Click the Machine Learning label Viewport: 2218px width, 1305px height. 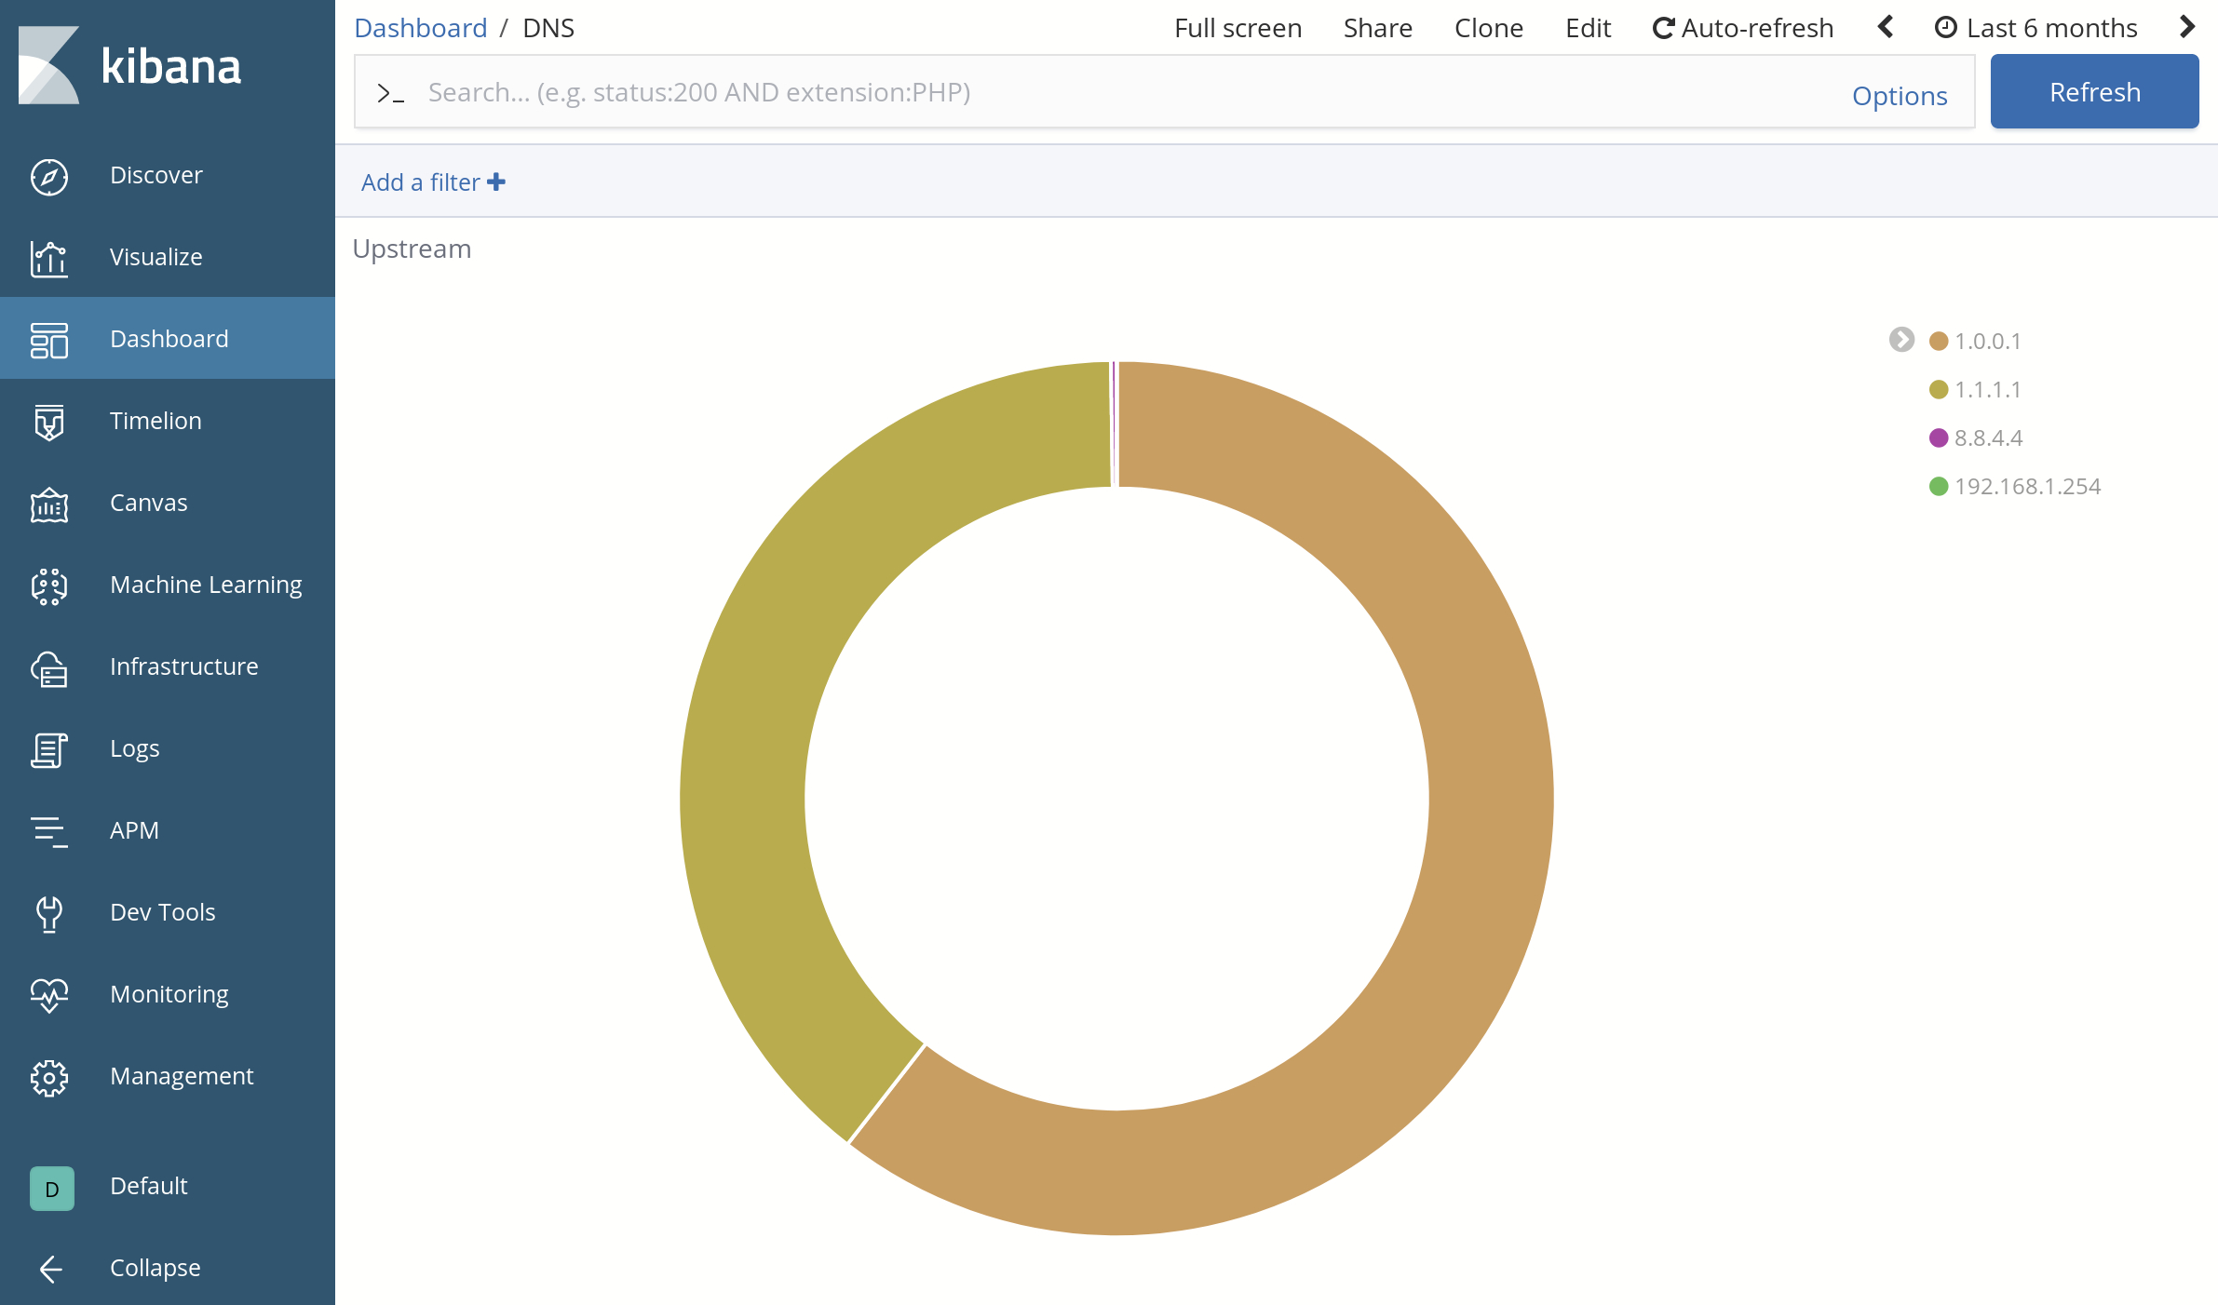206,585
